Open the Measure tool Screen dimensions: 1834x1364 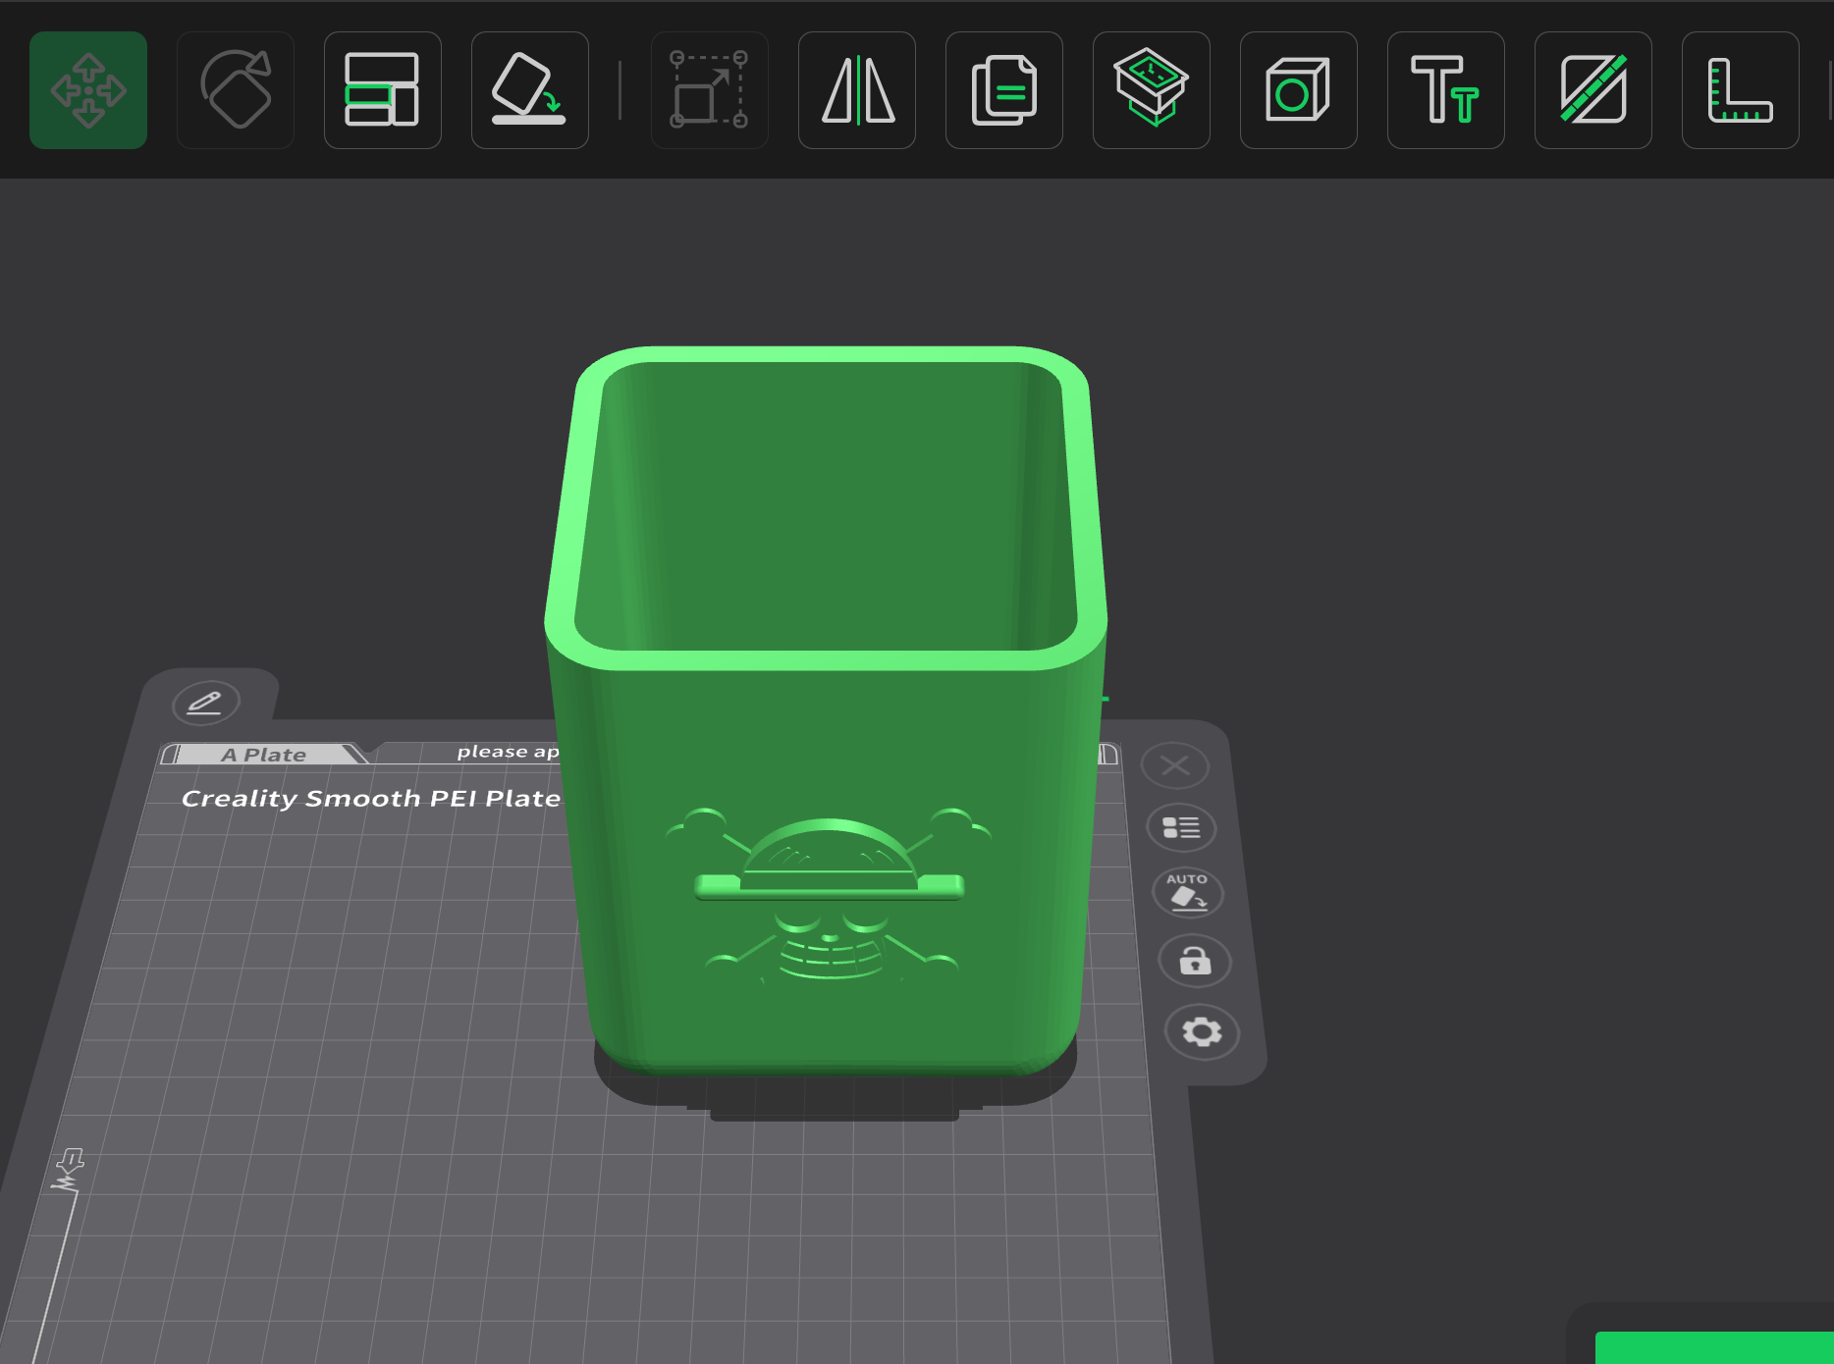tap(1741, 90)
